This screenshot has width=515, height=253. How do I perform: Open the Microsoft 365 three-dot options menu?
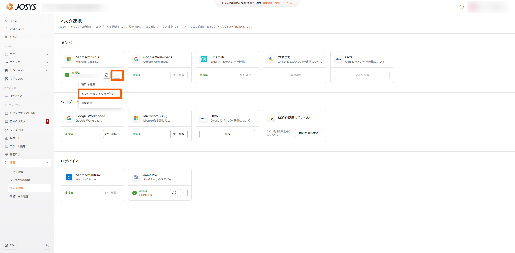coord(116,75)
